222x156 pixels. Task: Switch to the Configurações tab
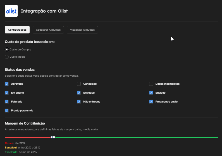tap(17, 30)
